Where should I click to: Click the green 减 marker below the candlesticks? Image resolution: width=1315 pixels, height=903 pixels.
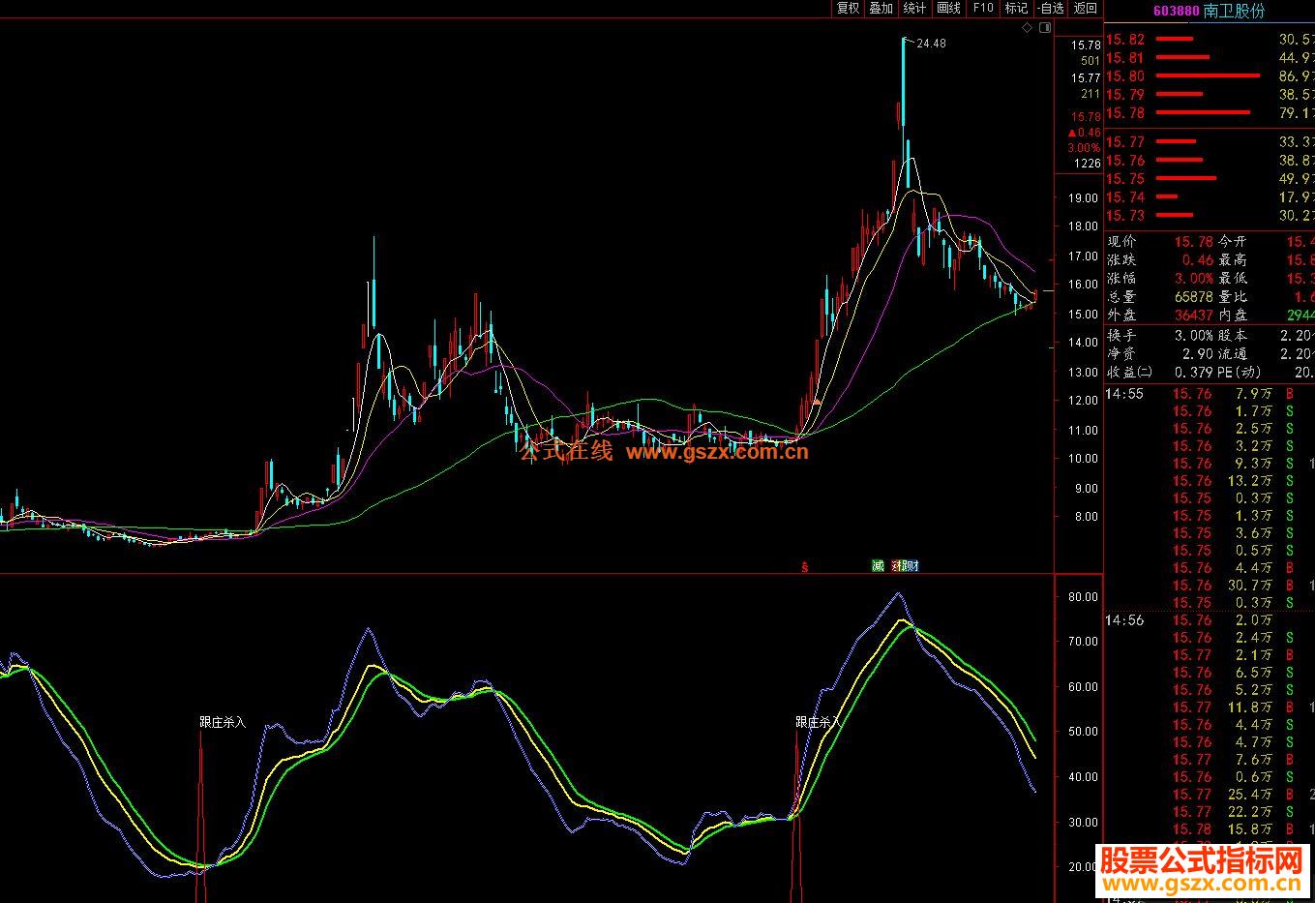click(x=879, y=566)
